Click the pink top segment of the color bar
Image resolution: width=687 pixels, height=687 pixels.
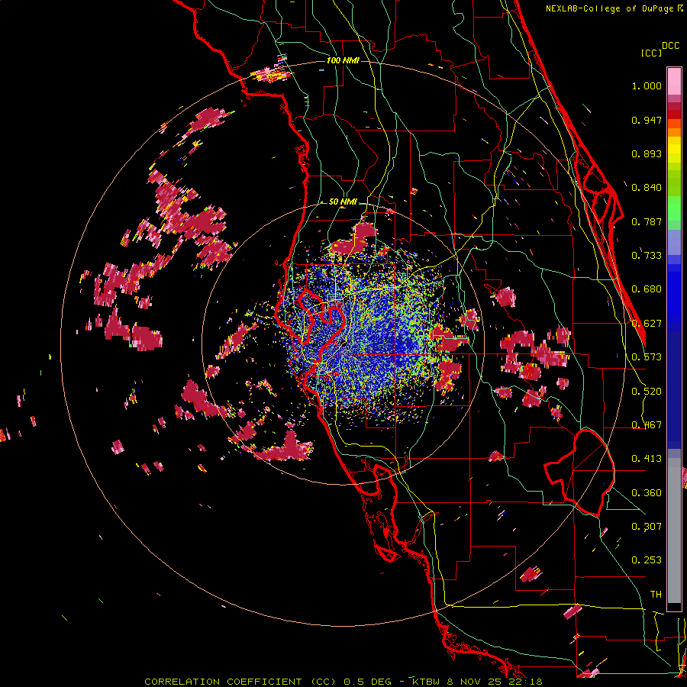[674, 81]
